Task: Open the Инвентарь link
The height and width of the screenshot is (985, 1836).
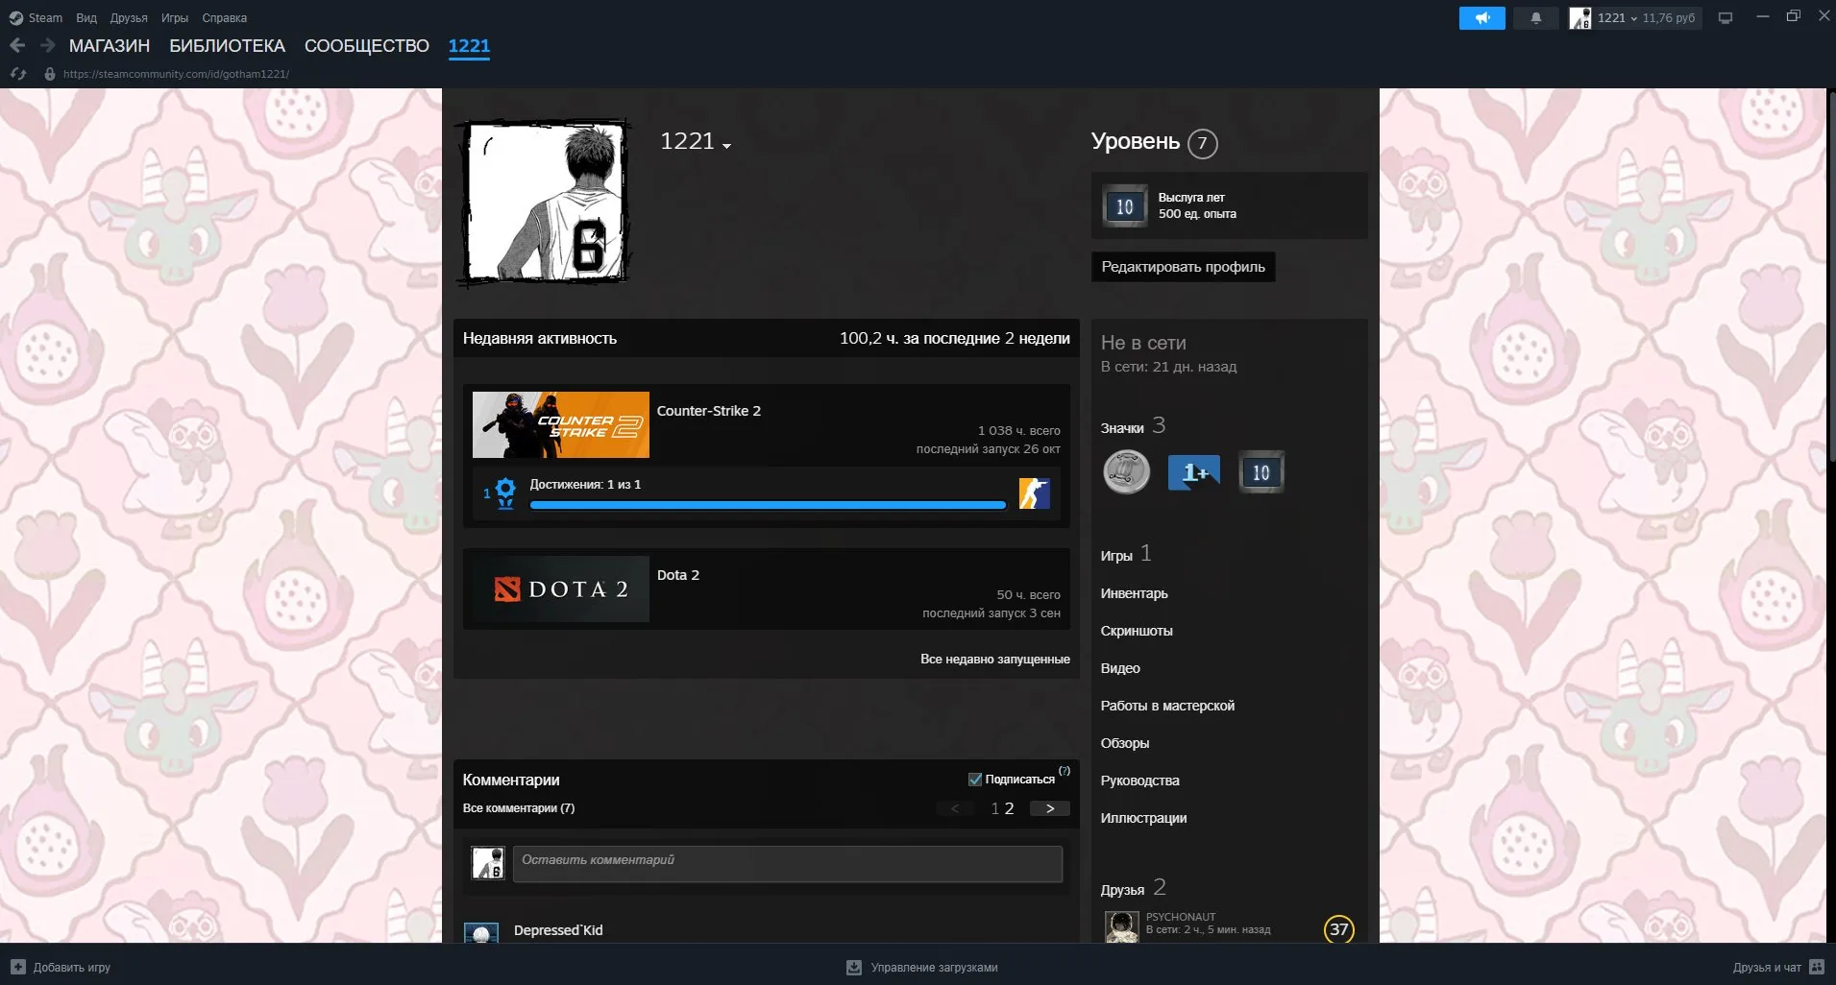Action: pos(1135,593)
